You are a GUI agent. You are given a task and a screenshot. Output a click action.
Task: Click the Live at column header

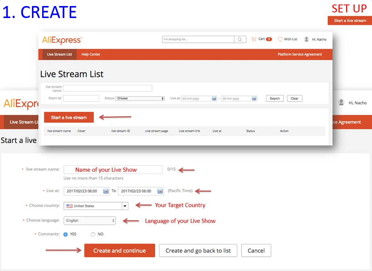click(x=217, y=131)
